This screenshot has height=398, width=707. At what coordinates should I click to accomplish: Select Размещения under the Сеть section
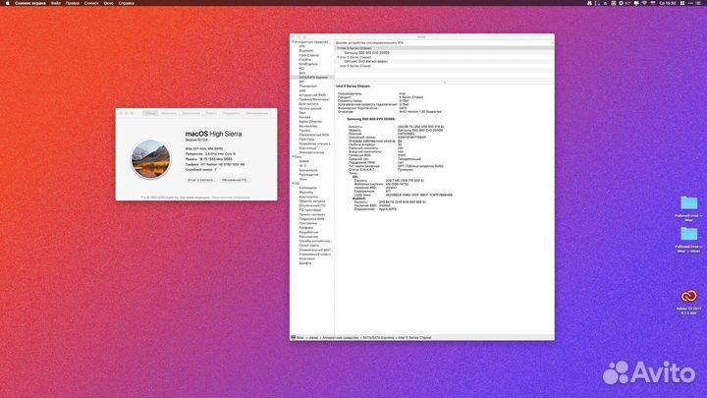pos(308,175)
